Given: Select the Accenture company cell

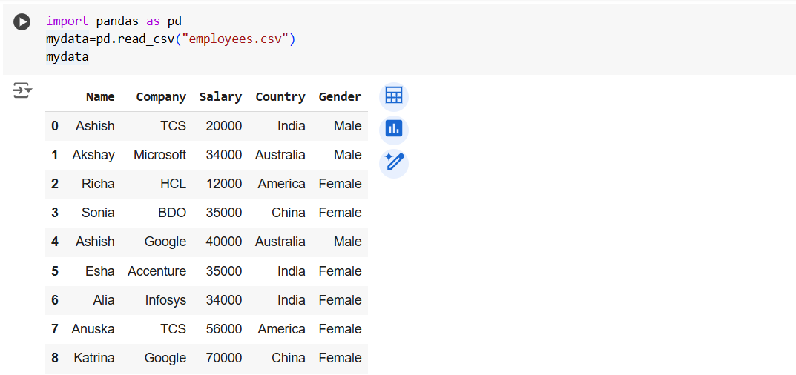Looking at the screenshot, I should coord(157,271).
